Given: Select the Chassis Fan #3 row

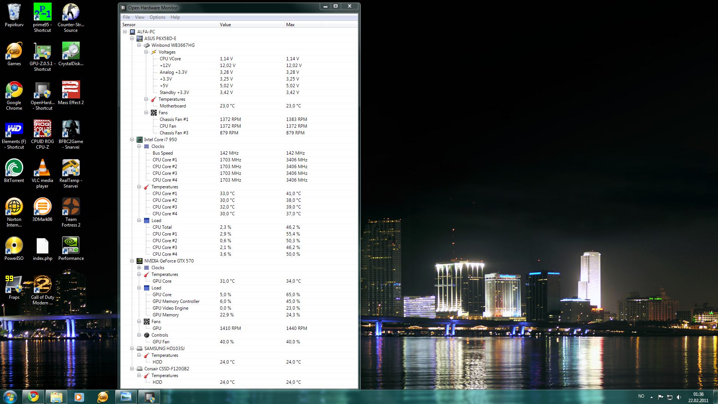Looking at the screenshot, I should [x=239, y=133].
